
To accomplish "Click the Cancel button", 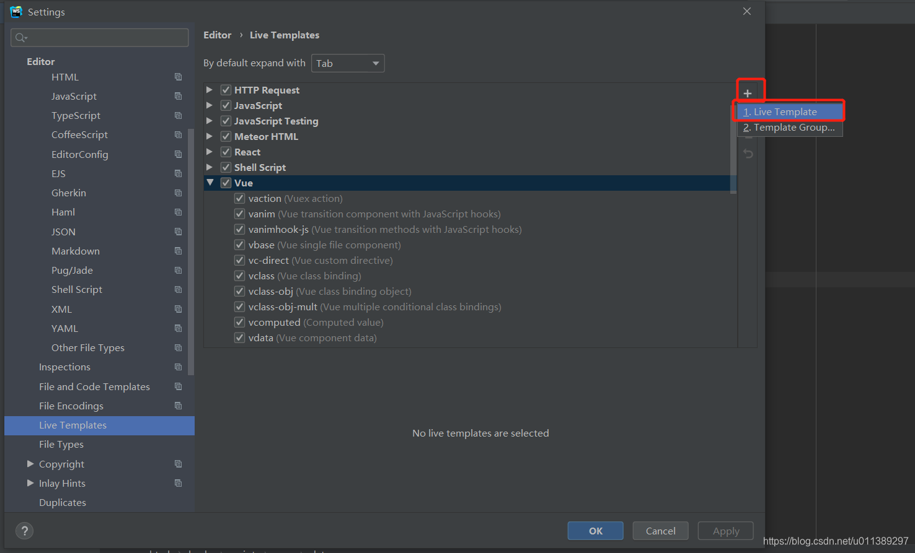I will (661, 531).
